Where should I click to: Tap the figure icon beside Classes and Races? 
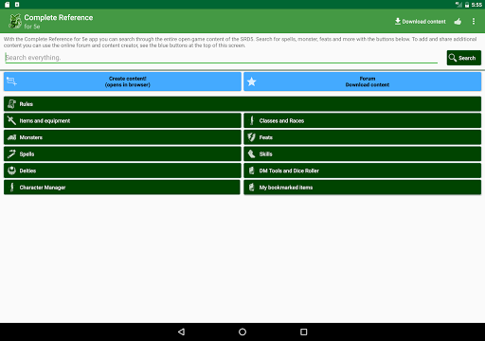pos(252,120)
